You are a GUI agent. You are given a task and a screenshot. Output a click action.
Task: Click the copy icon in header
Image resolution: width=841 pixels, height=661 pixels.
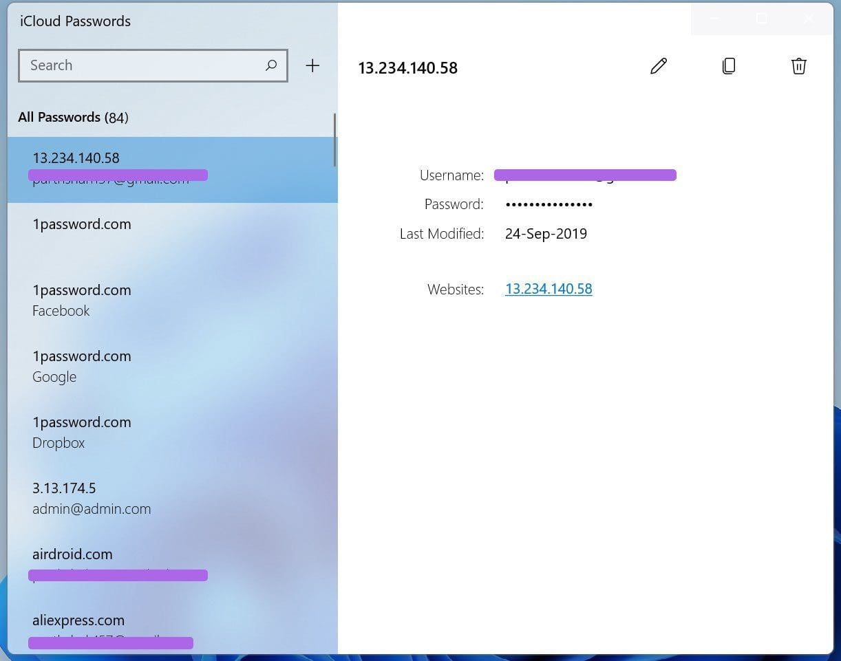click(729, 66)
